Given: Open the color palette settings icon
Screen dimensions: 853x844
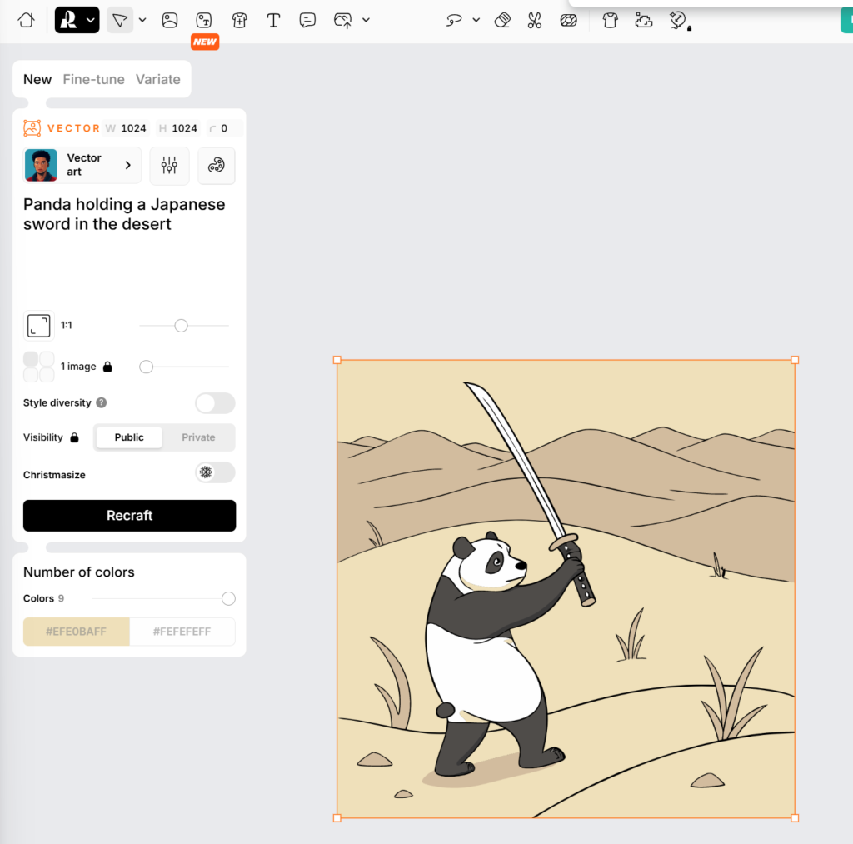Looking at the screenshot, I should [x=217, y=165].
